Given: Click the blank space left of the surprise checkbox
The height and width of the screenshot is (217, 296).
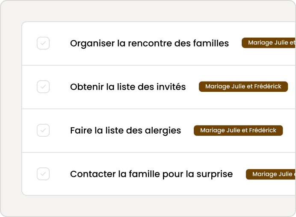Looking at the screenshot, I should 29,174.
